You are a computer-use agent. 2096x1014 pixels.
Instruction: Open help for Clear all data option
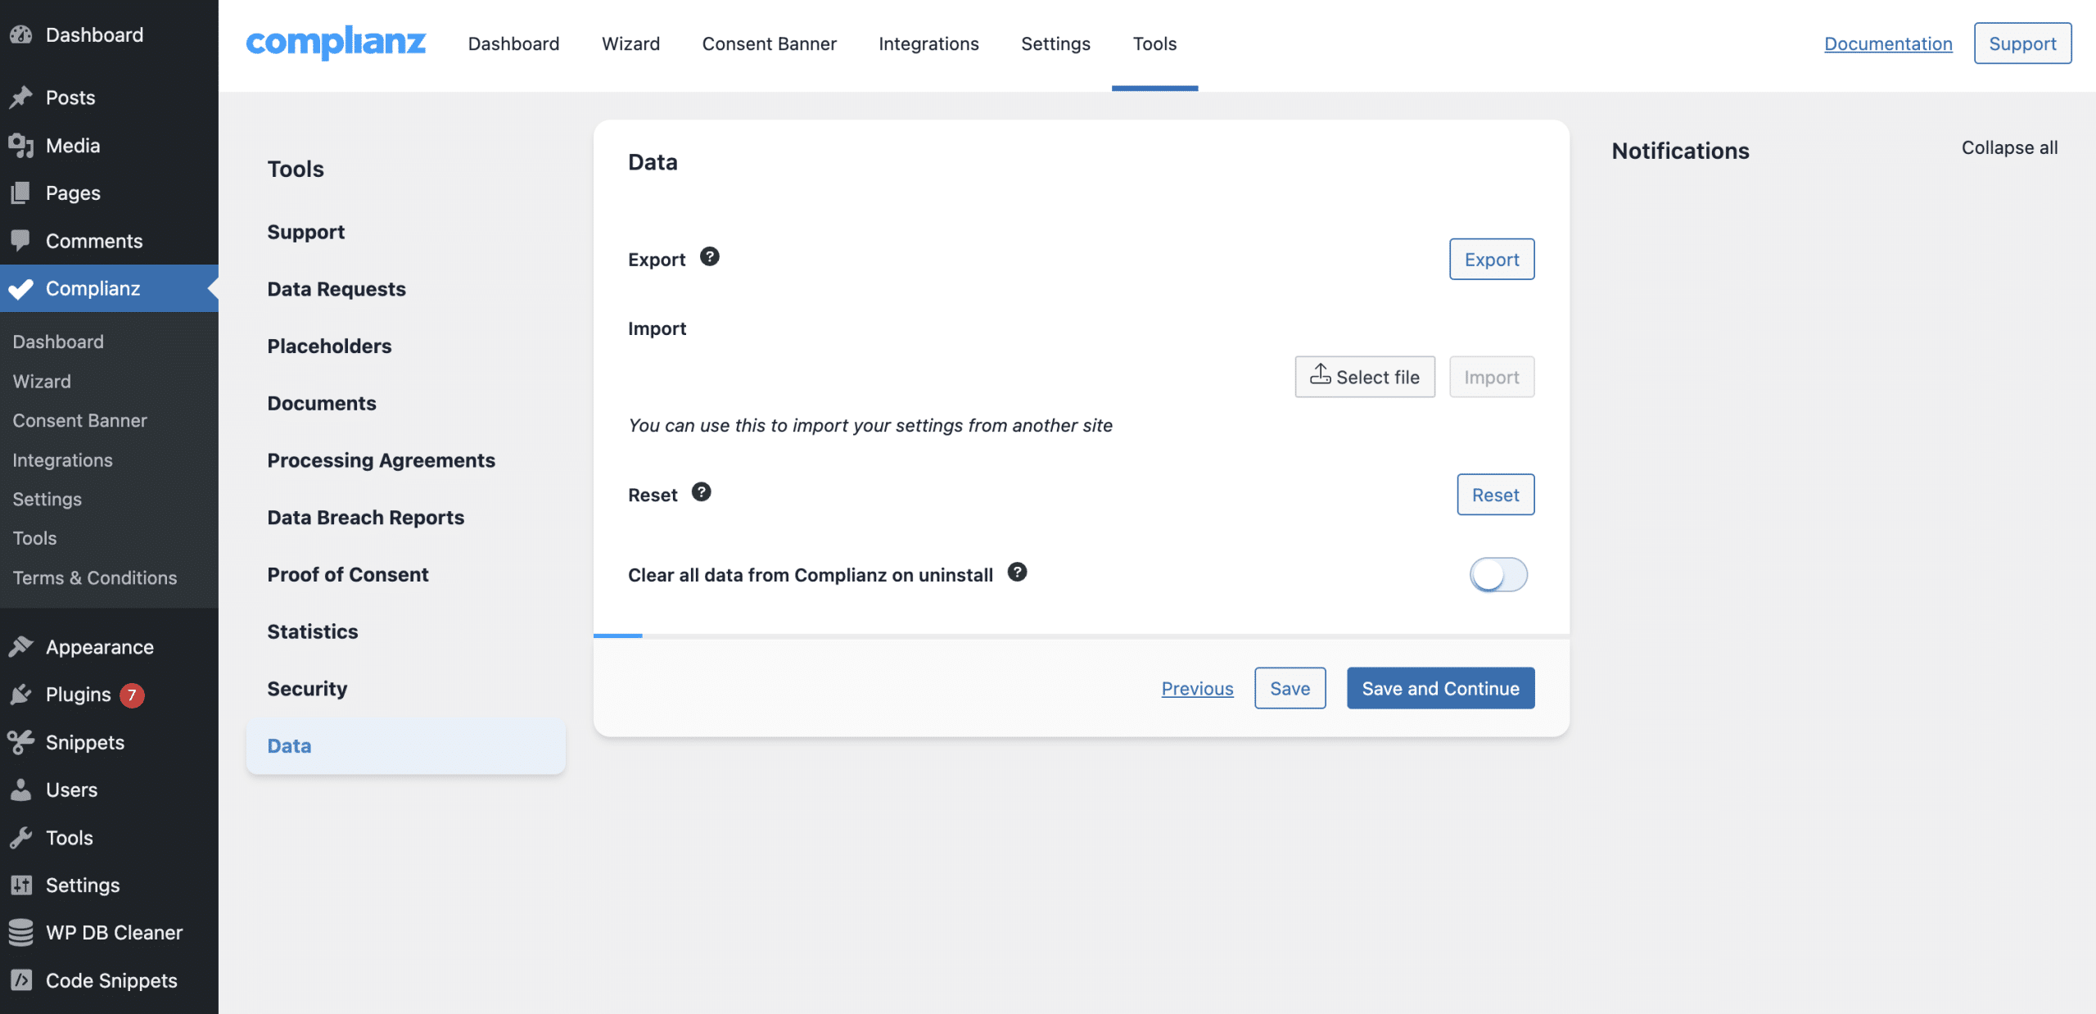[1018, 572]
